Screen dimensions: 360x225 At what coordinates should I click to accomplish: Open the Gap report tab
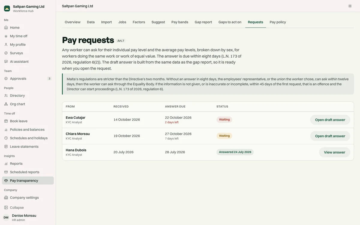(203, 22)
